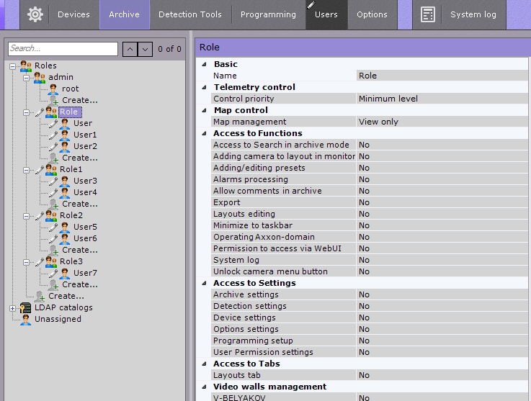Click the System log document icon
Screen dimensions: 531x401
tap(428, 14)
